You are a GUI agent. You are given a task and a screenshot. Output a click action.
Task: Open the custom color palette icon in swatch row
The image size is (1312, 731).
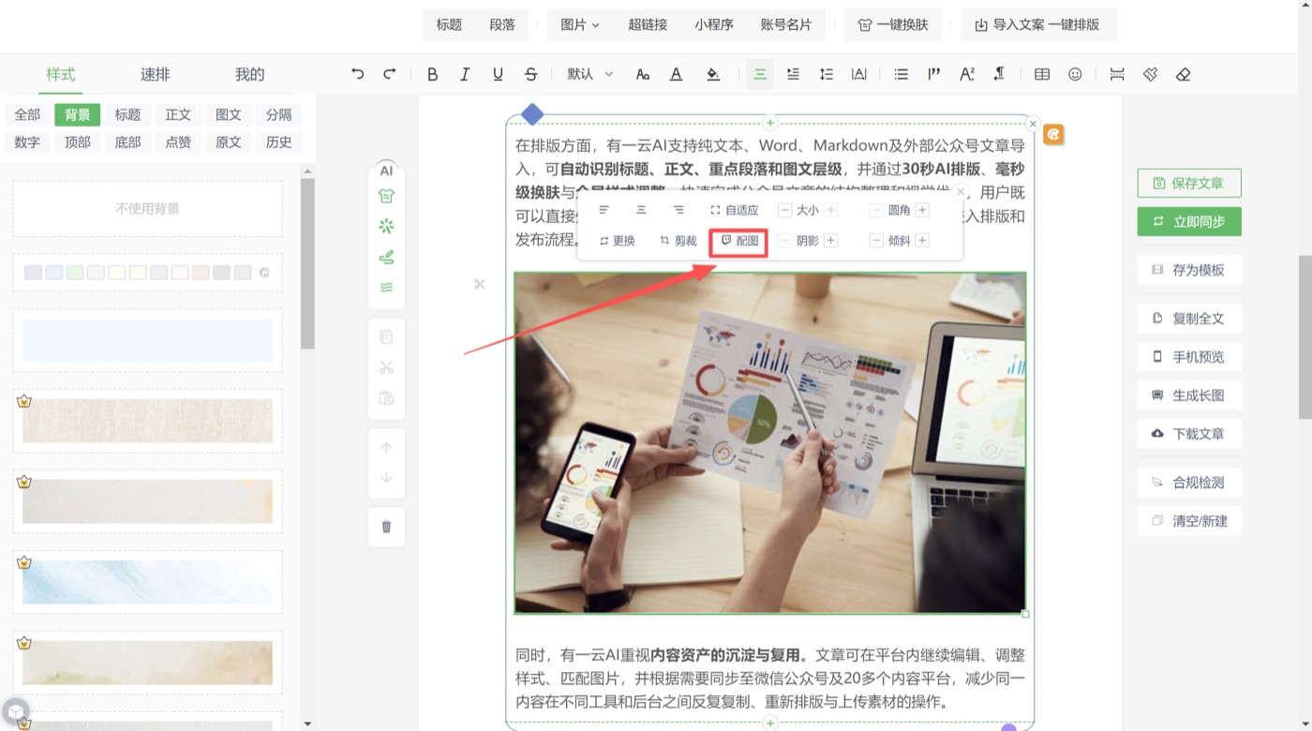pyautogui.click(x=264, y=273)
